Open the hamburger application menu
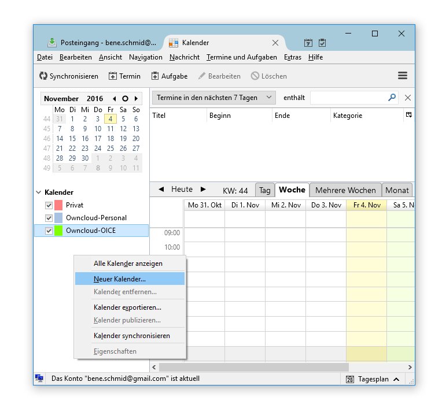The width and height of the screenshot is (442, 408). click(403, 76)
